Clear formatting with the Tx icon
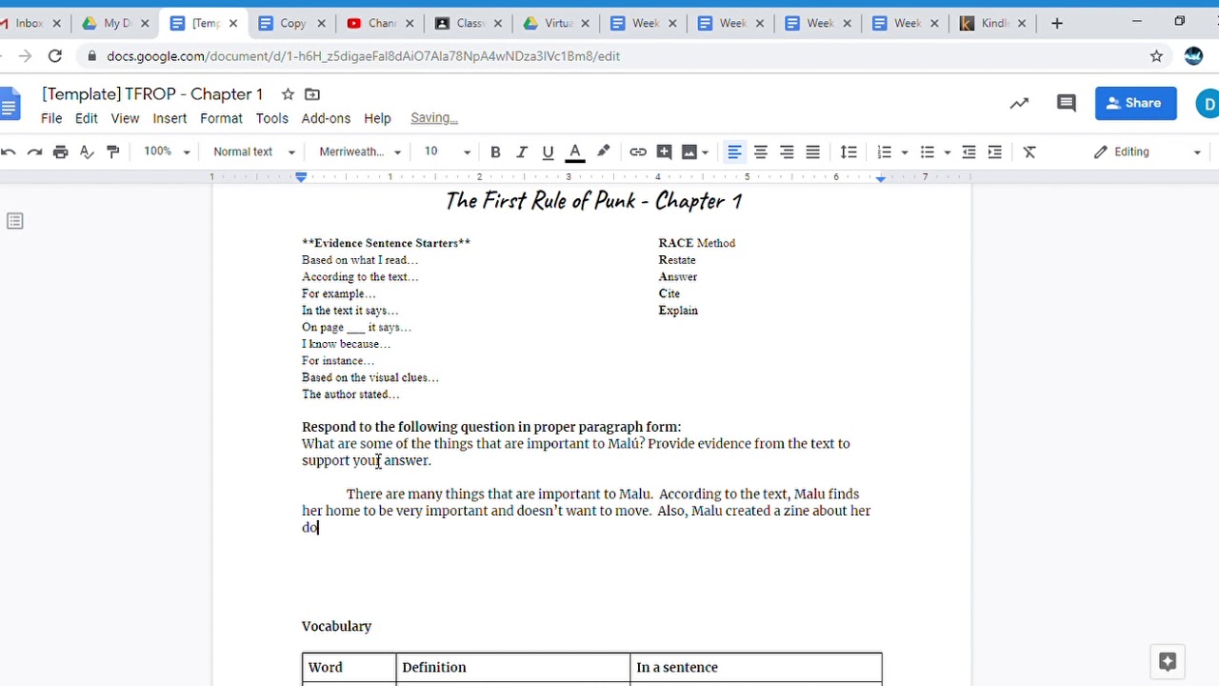Image resolution: width=1219 pixels, height=686 pixels. (x=1029, y=151)
